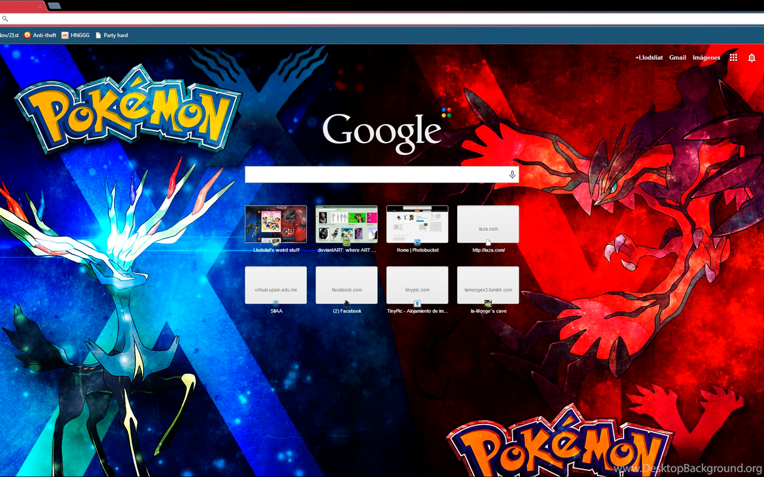Open the deviantART thumbnail
The height and width of the screenshot is (477, 764).
[x=346, y=224]
